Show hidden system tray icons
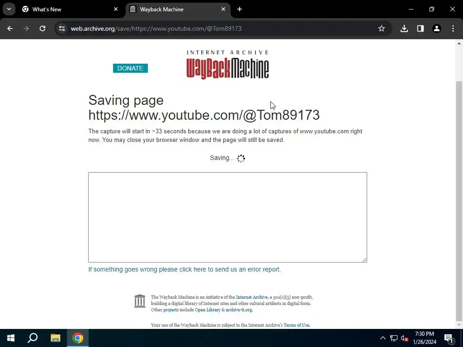The height and width of the screenshot is (347, 463). (383, 338)
